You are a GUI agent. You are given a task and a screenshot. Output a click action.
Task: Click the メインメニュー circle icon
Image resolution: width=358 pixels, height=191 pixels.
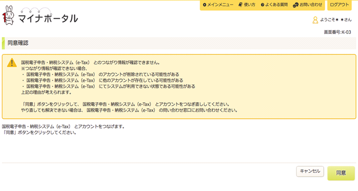point(205,5)
